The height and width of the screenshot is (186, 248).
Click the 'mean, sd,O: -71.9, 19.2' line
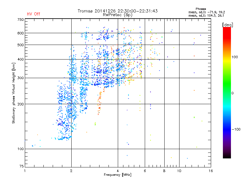206,12
